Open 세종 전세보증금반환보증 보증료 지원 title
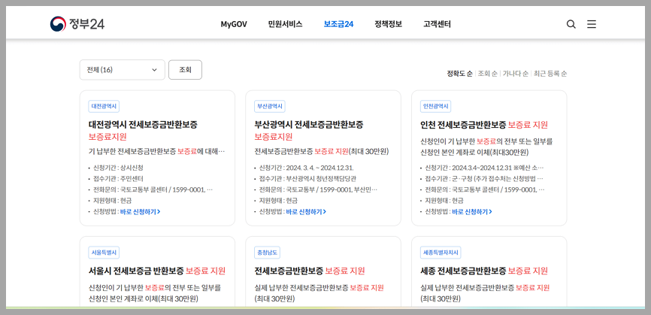 click(484, 271)
